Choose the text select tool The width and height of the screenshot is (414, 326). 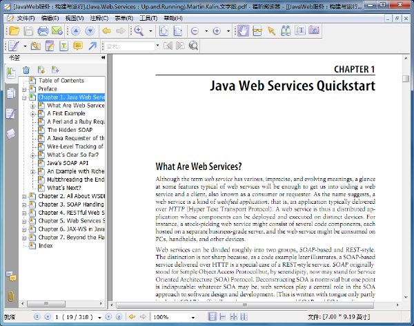[300, 30]
